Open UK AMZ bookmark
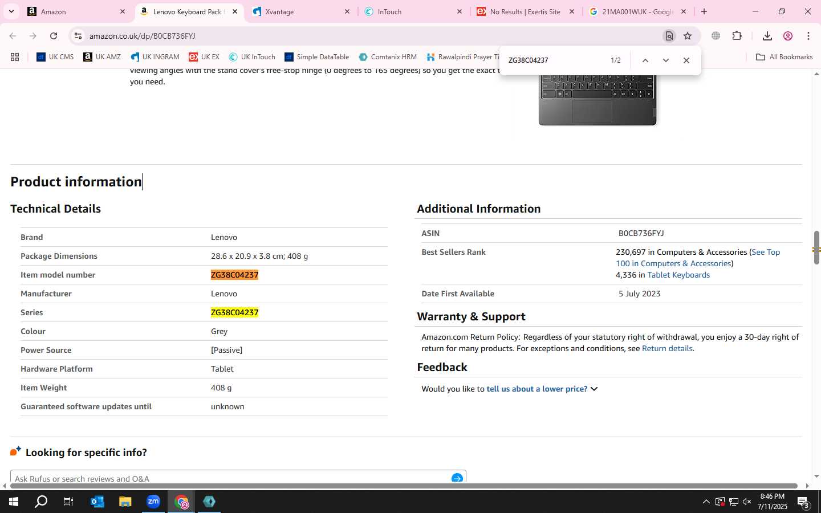This screenshot has height=513, width=821. tap(102, 57)
